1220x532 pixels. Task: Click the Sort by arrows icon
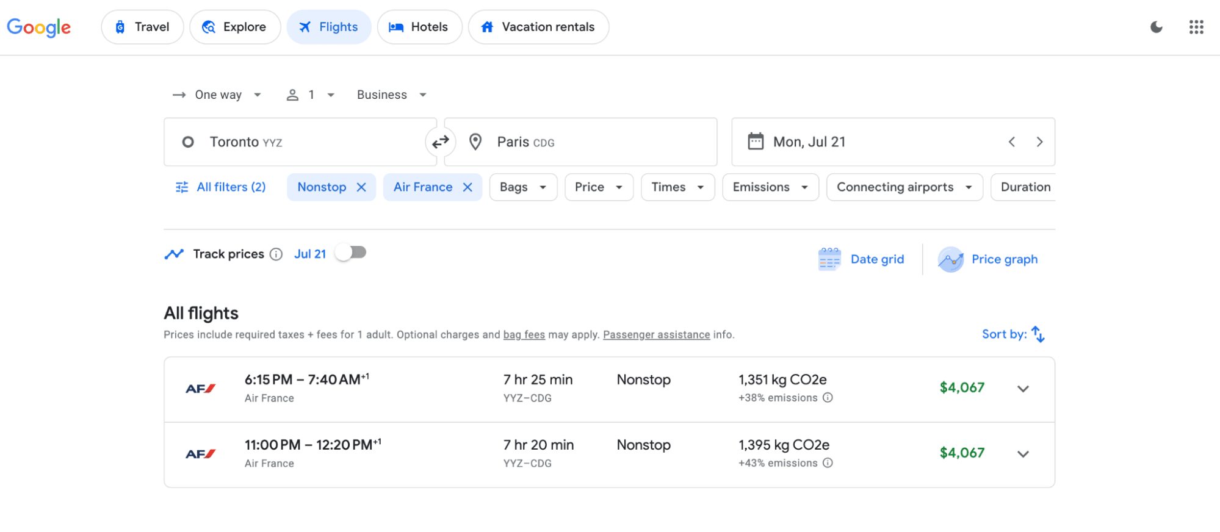1038,334
